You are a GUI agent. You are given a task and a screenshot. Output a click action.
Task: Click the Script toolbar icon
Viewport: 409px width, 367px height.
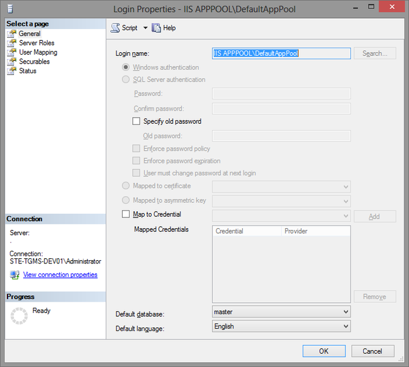(x=115, y=28)
